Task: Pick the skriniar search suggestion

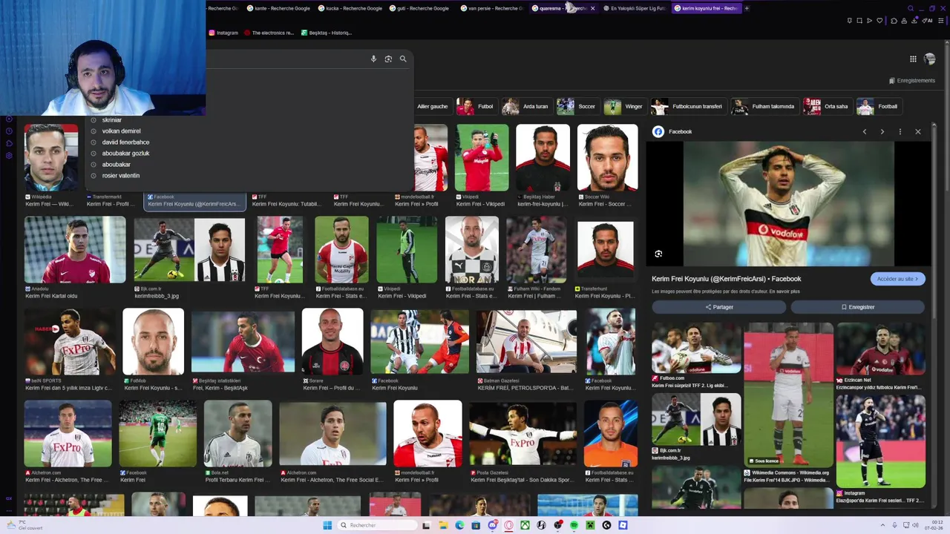Action: (x=111, y=120)
